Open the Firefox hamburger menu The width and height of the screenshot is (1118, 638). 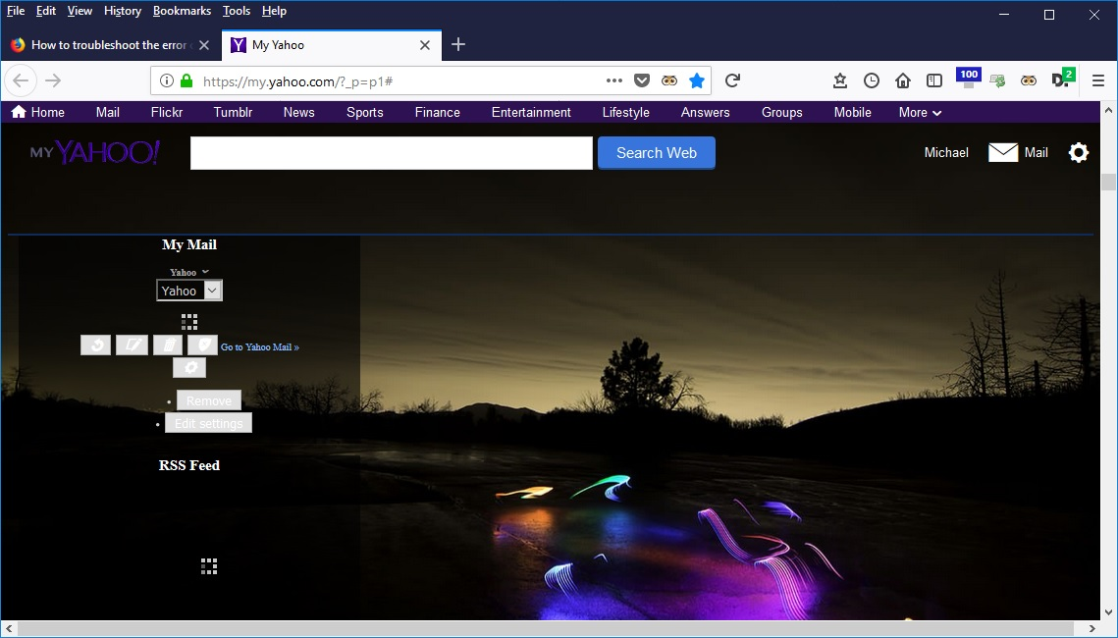tap(1097, 80)
